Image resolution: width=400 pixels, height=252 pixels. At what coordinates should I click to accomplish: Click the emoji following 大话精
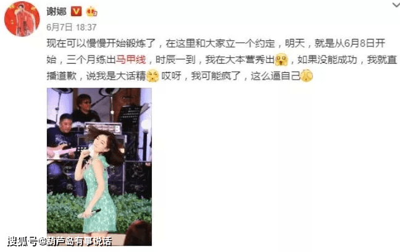(x=152, y=76)
